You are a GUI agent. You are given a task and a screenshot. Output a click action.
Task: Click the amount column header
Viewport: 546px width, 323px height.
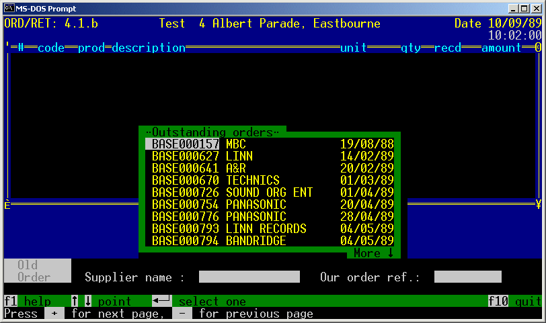(501, 48)
